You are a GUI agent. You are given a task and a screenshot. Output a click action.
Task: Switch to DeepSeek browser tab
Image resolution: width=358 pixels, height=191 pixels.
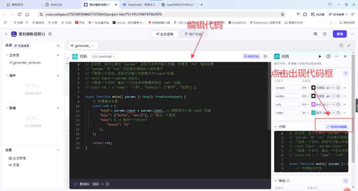point(139,5)
